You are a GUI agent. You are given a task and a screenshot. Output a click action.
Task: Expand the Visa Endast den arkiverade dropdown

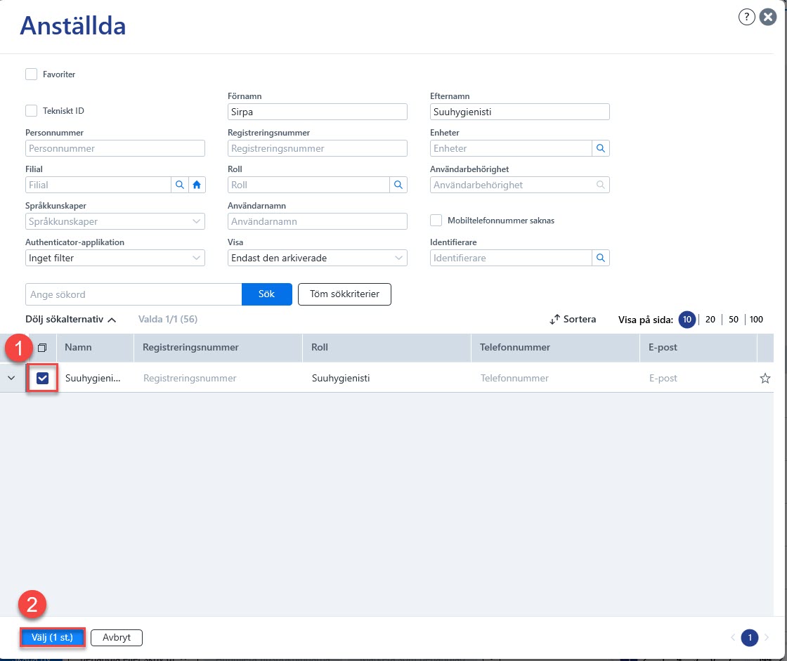pyautogui.click(x=317, y=258)
